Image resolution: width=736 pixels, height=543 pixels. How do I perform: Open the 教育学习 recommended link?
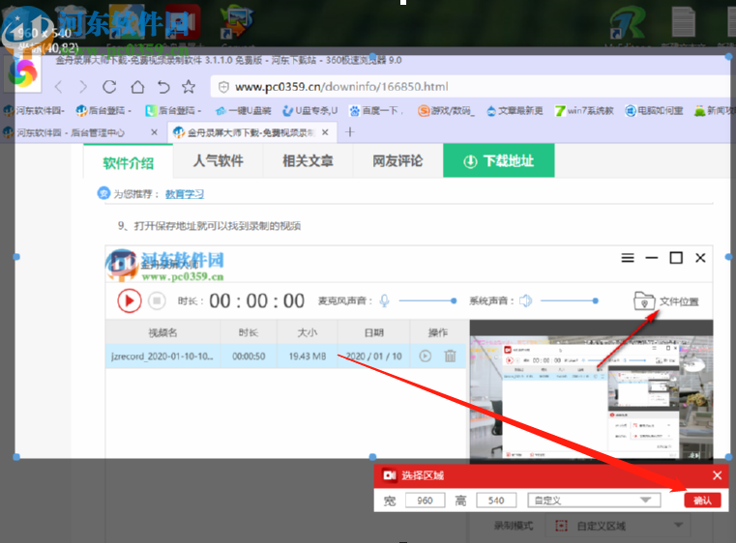185,194
